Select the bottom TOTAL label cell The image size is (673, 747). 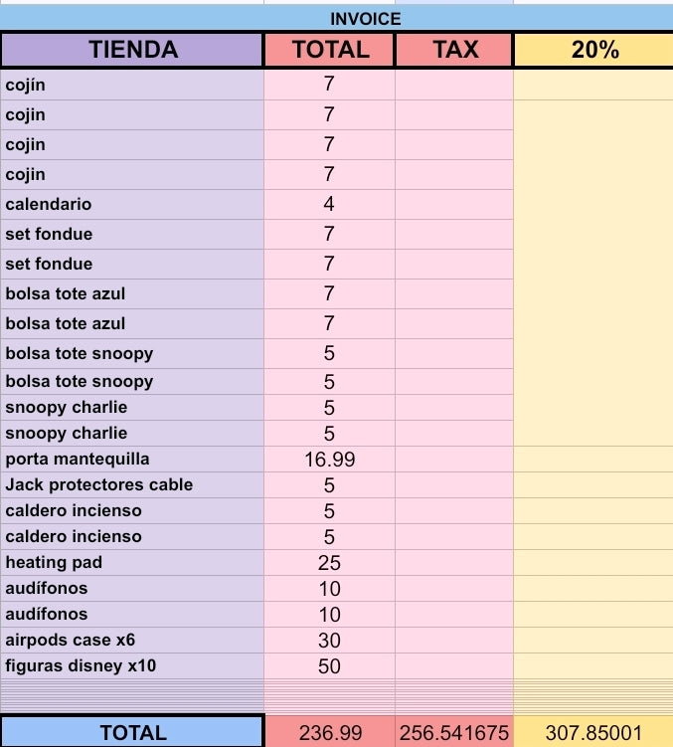click(x=132, y=732)
